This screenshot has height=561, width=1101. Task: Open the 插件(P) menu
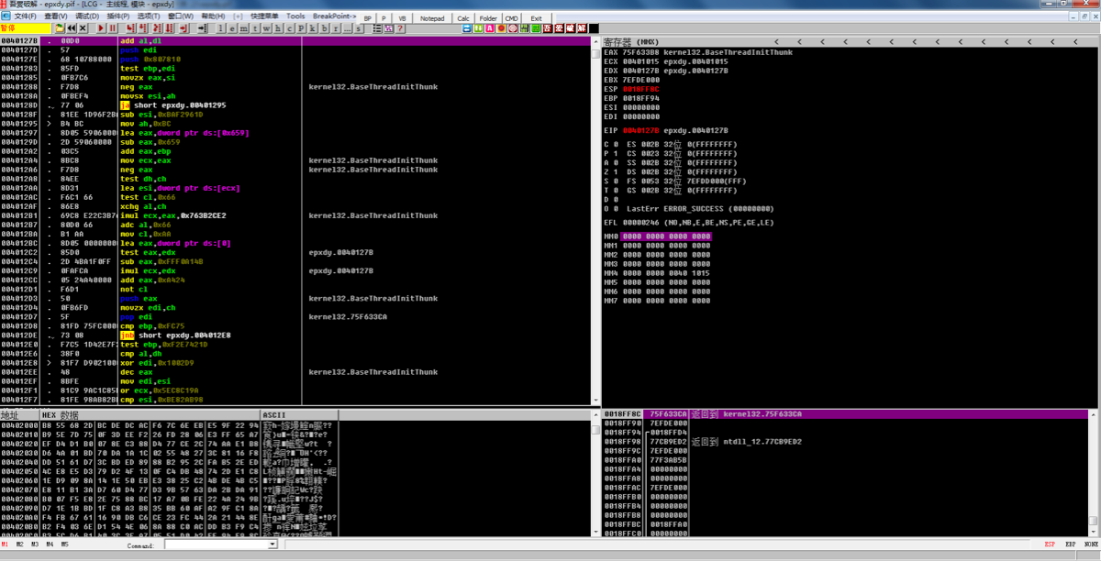(118, 16)
